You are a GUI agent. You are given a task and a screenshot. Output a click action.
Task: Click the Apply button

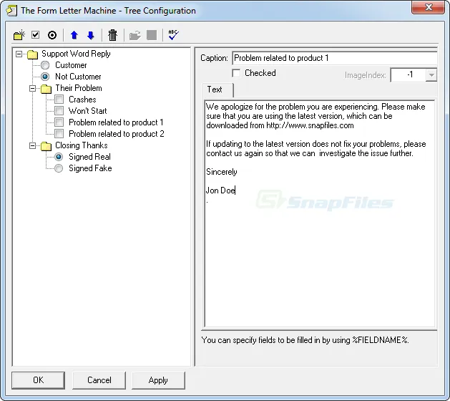(158, 380)
